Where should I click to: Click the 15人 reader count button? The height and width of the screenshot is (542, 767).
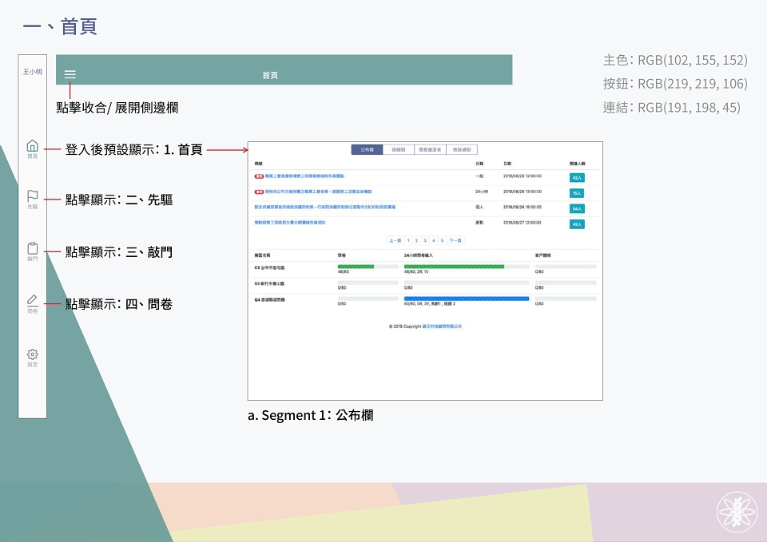[577, 193]
